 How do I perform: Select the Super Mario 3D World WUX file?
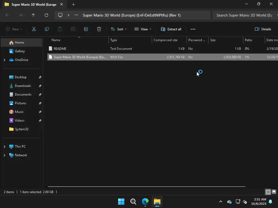point(163,57)
